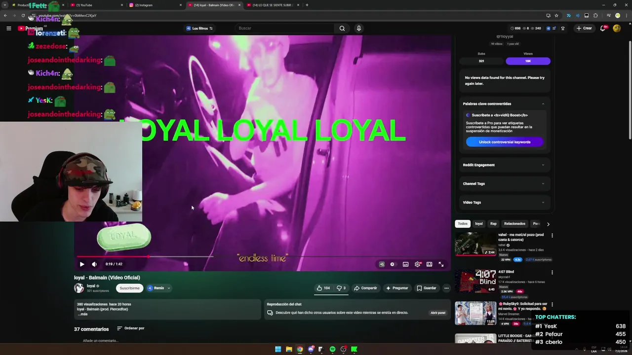
Task: Collapse Palabras clave controvertidas section
Action: [543, 104]
